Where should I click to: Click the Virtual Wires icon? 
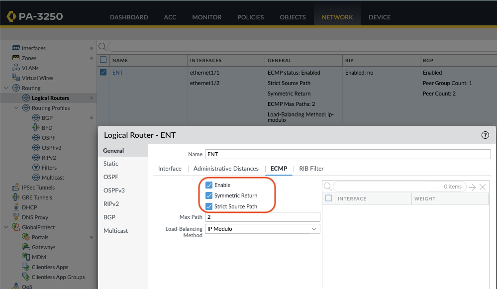pos(16,78)
